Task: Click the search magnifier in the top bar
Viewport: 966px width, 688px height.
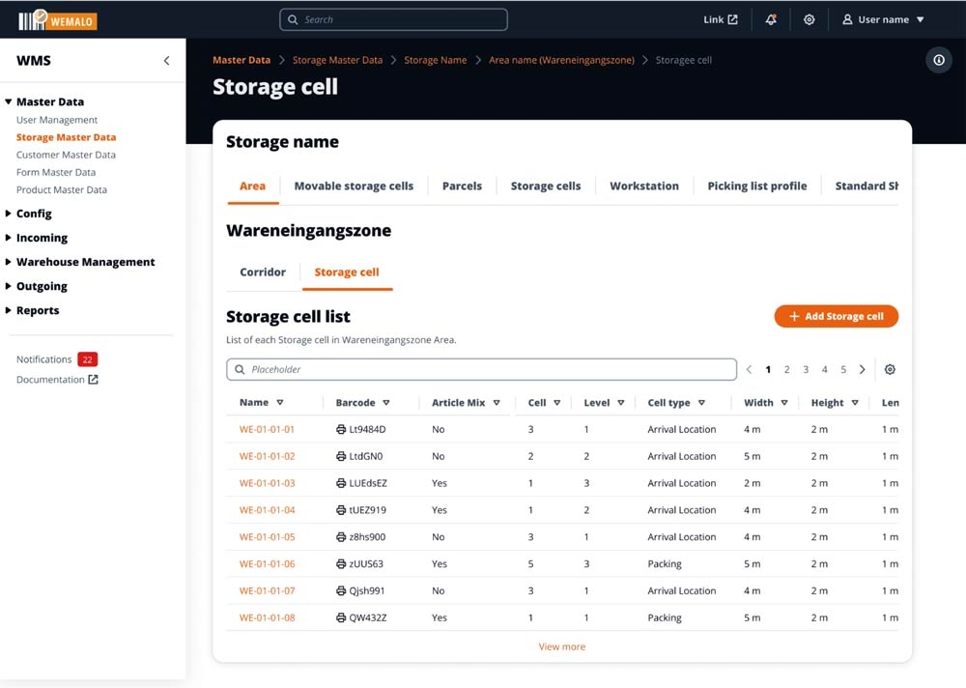Action: (293, 19)
